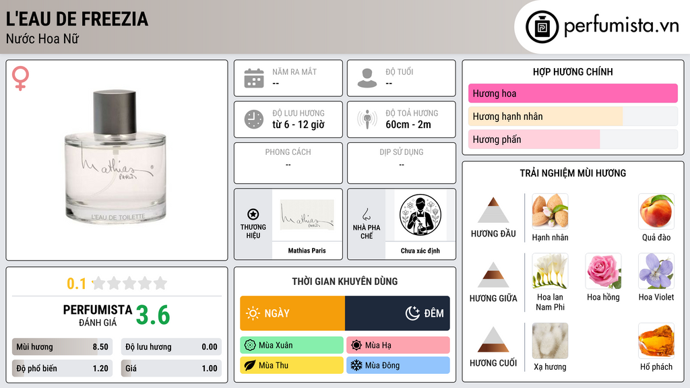Select the Mùa Đông season chip
The height and width of the screenshot is (388, 690).
(398, 365)
